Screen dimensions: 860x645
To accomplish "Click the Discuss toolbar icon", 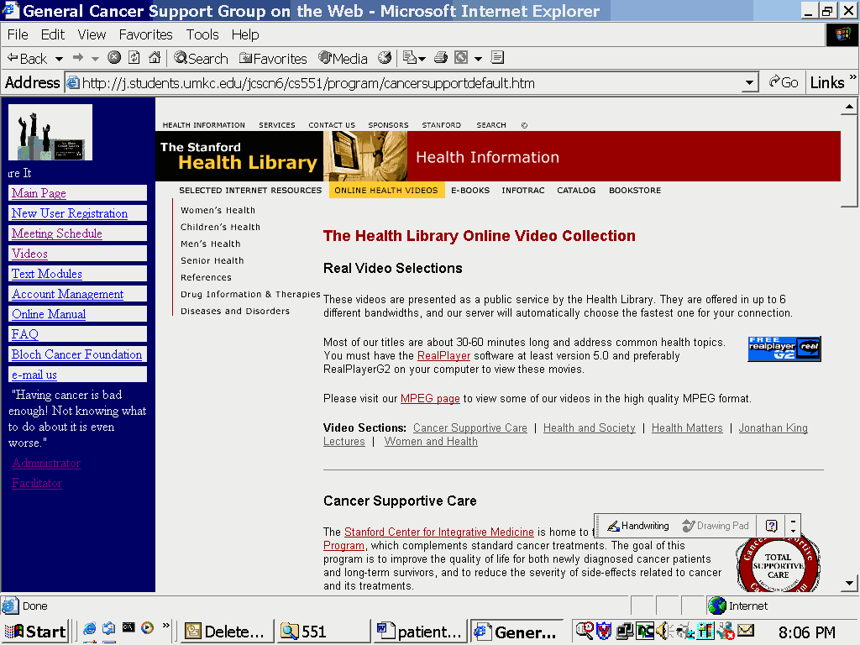I will [497, 58].
